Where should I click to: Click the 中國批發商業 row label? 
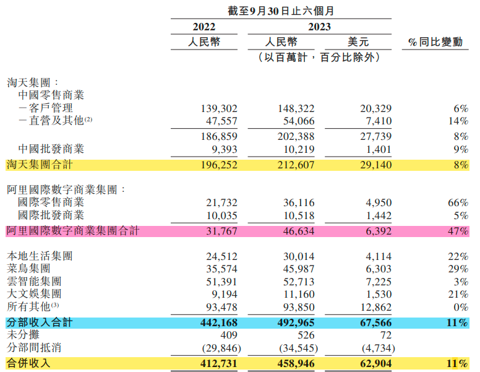pyautogui.click(x=51, y=149)
